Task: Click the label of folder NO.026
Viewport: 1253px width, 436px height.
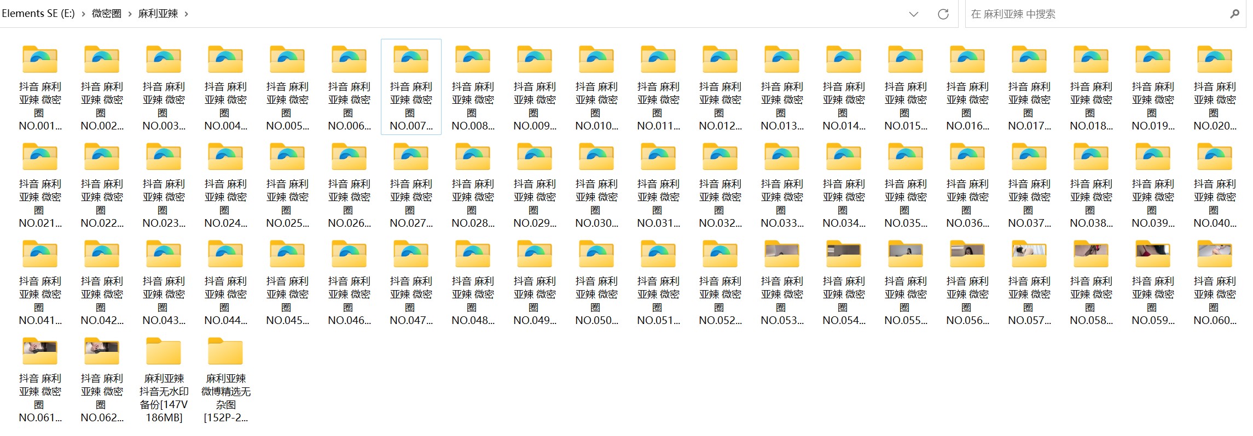Action: 349,203
